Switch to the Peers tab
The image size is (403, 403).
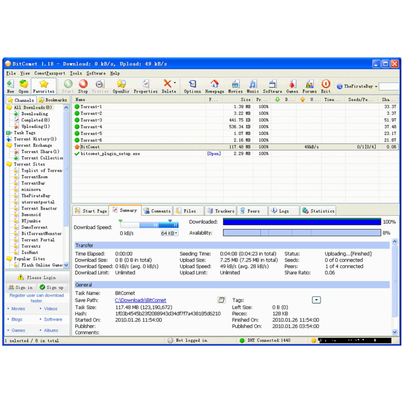(252, 211)
